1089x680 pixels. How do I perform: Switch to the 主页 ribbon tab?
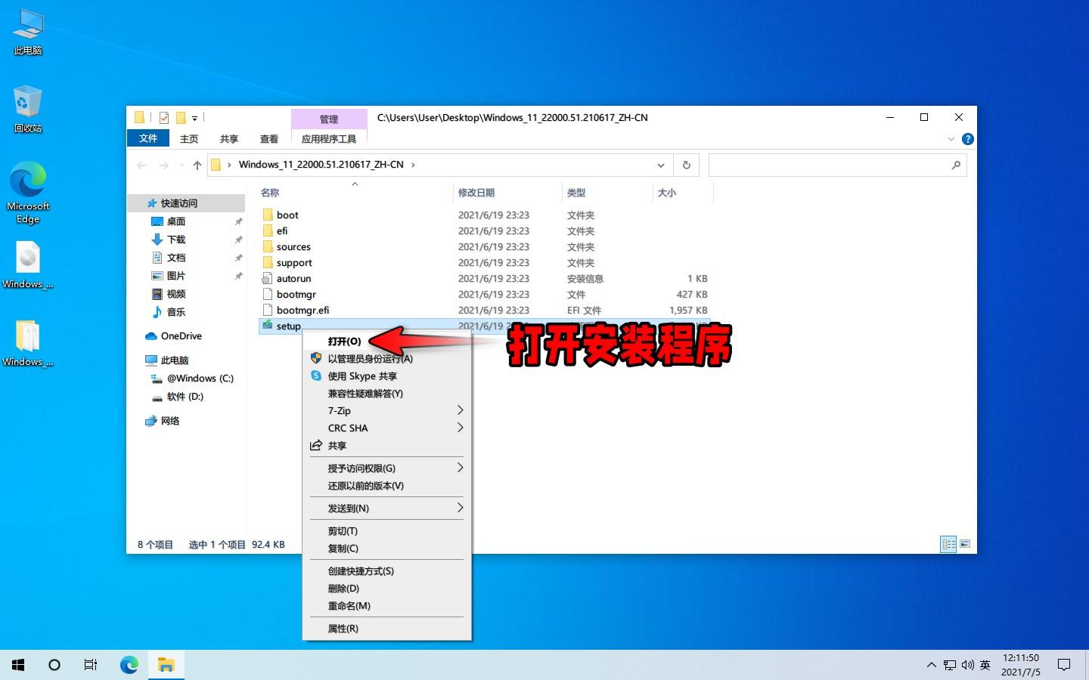(189, 139)
